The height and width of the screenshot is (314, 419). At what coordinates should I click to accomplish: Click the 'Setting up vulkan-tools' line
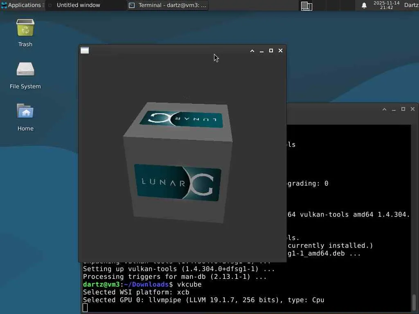pos(179,269)
